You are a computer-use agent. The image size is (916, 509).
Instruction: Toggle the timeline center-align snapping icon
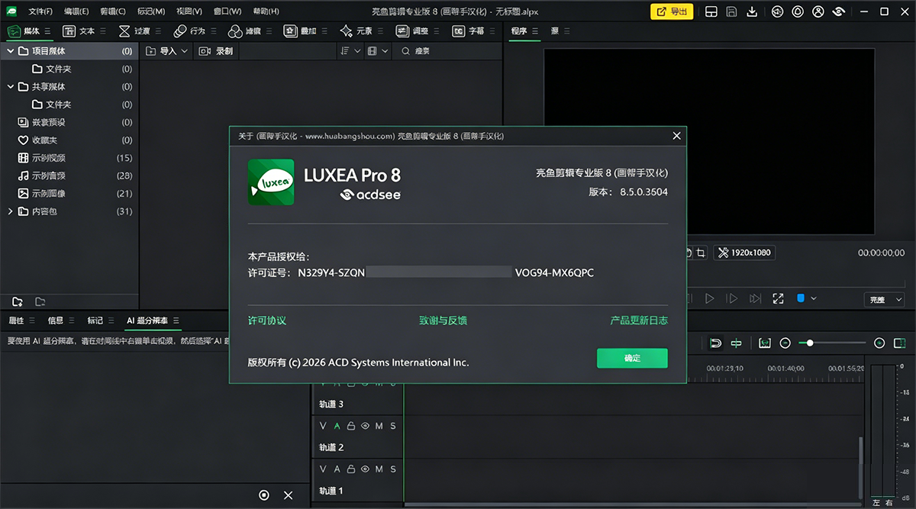(736, 343)
